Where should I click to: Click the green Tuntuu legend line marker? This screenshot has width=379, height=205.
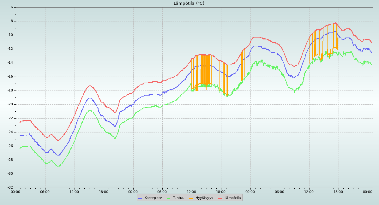[x=168, y=198]
